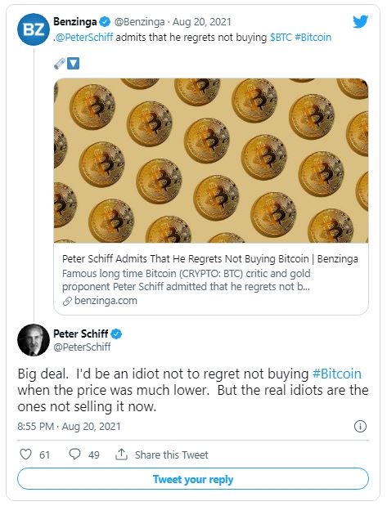Open the #Bitcoin hashtag in Benzinga's tweet
This screenshot has height=506, width=387.
[x=313, y=37]
